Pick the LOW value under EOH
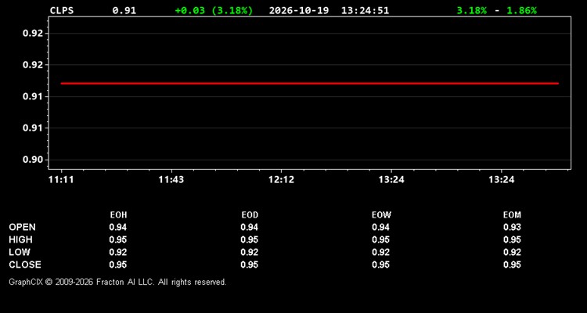Image resolution: width=587 pixels, height=313 pixels. pyautogui.click(x=118, y=252)
